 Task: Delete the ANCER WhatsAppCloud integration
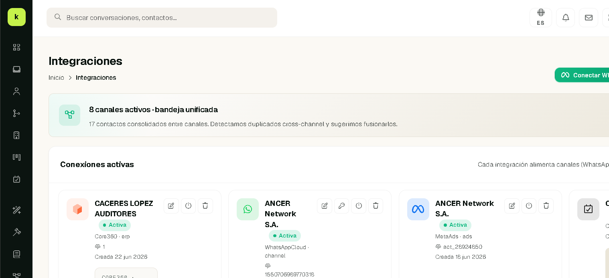point(376,206)
